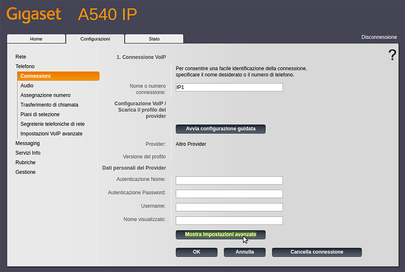
Task: Focus the Autenticazione Nome field
Action: click(x=229, y=180)
